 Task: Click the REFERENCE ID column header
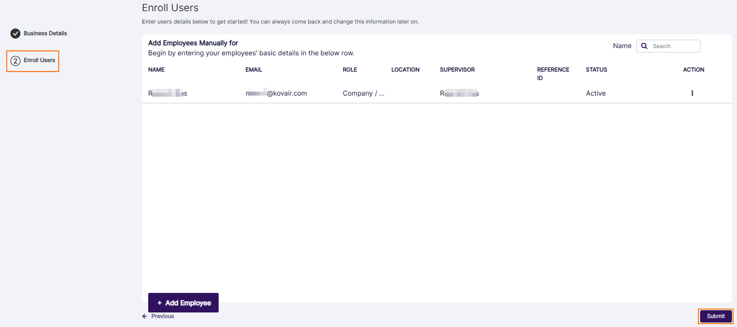tap(553, 73)
